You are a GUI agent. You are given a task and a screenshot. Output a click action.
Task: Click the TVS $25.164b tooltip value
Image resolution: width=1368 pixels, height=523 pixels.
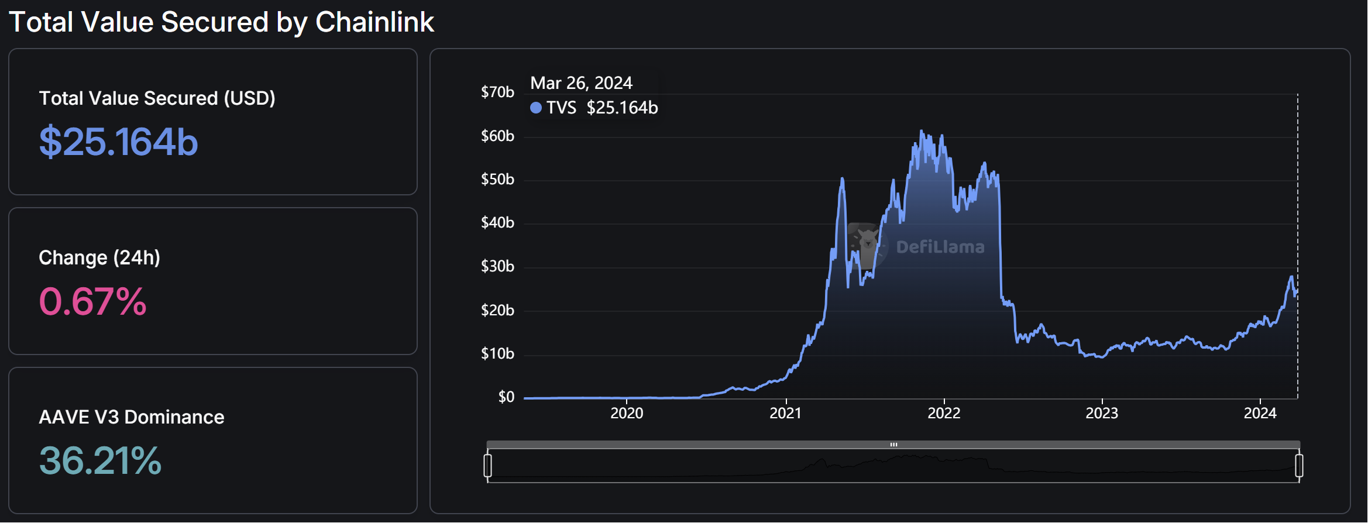[x=622, y=108]
